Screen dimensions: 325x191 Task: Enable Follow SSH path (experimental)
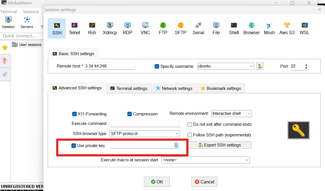pos(190,135)
